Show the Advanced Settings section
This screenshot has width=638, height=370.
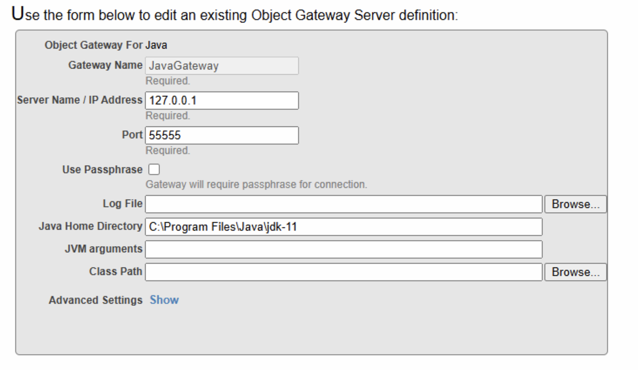pyautogui.click(x=164, y=300)
